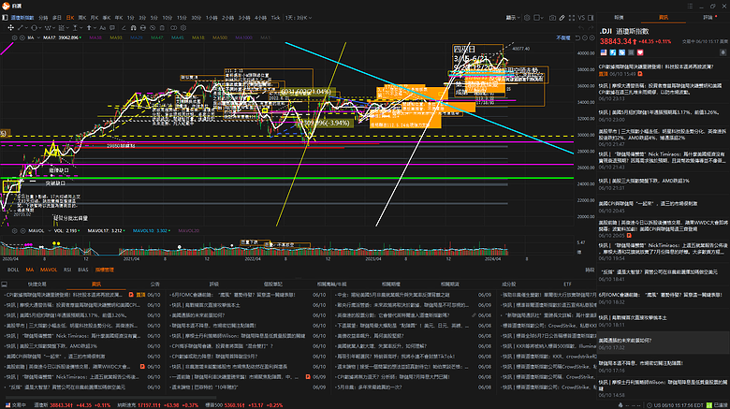This screenshot has height=409, width=730.
Task: Switch to 周K weekly period
Action: pos(82,18)
